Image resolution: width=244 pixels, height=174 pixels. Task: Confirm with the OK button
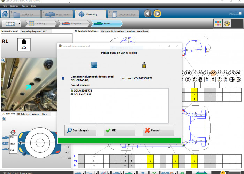[x=119, y=130]
